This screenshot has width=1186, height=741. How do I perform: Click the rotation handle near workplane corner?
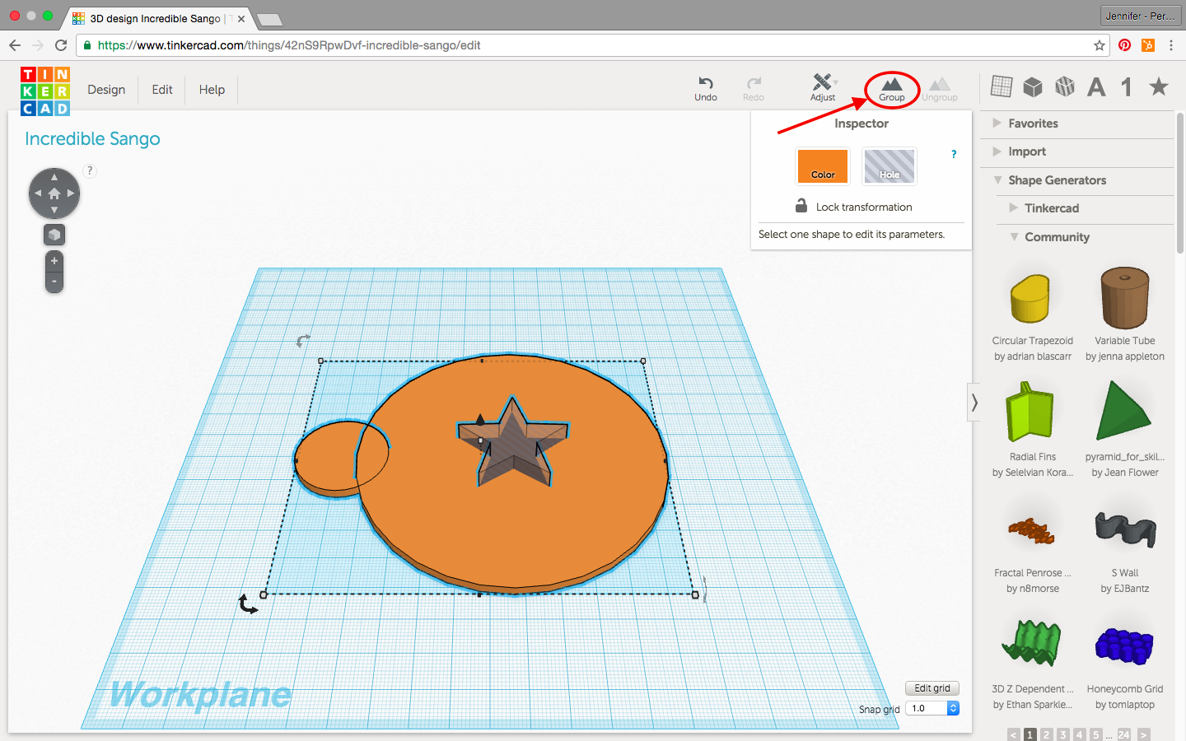point(248,604)
